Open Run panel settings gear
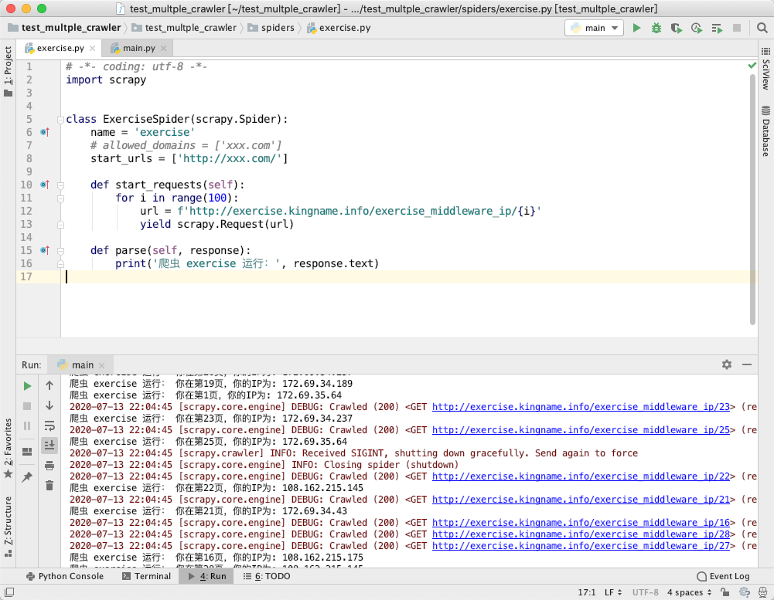Image resolution: width=774 pixels, height=600 pixels. (x=726, y=364)
